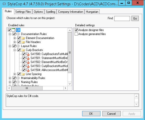Click the C# root node window icon
This screenshot has width=145, height=120.
click(13, 30)
